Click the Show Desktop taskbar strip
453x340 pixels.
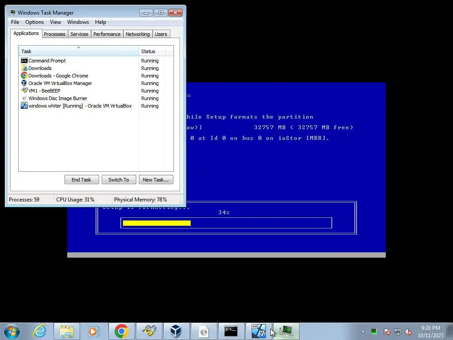[450, 331]
